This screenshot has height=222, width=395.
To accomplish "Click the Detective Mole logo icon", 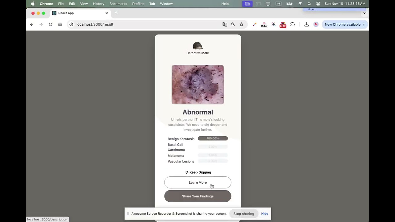I will click(x=197, y=46).
